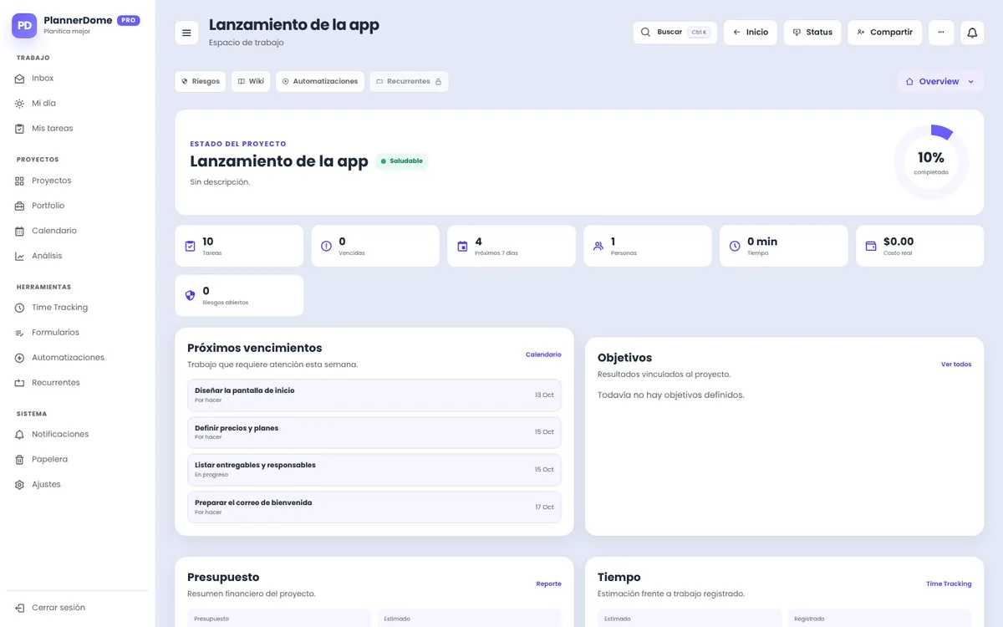1003x627 pixels.
Task: Open the Wiki tab
Action: [x=251, y=81]
